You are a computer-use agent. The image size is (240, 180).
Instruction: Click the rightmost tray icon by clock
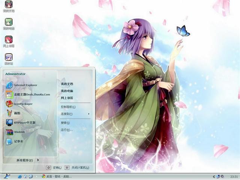222,177
